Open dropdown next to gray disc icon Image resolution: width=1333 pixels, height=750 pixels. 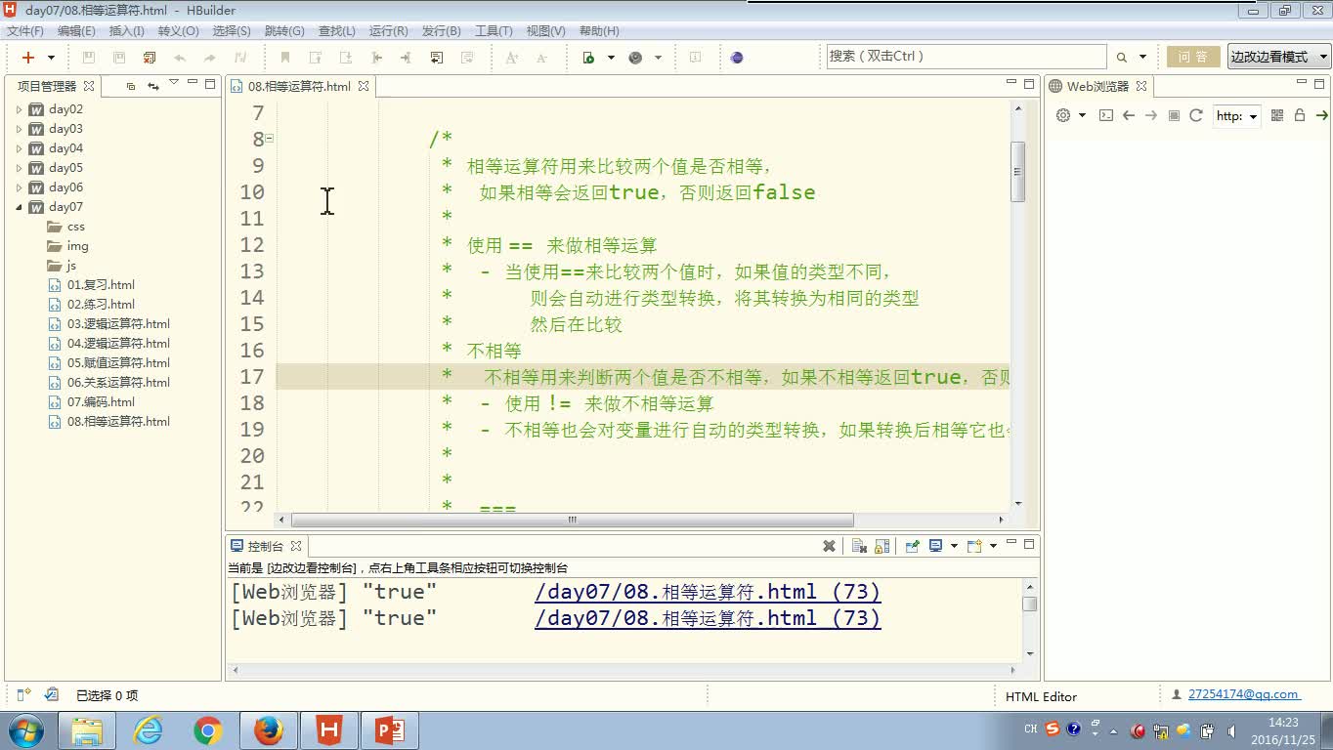pyautogui.click(x=658, y=58)
